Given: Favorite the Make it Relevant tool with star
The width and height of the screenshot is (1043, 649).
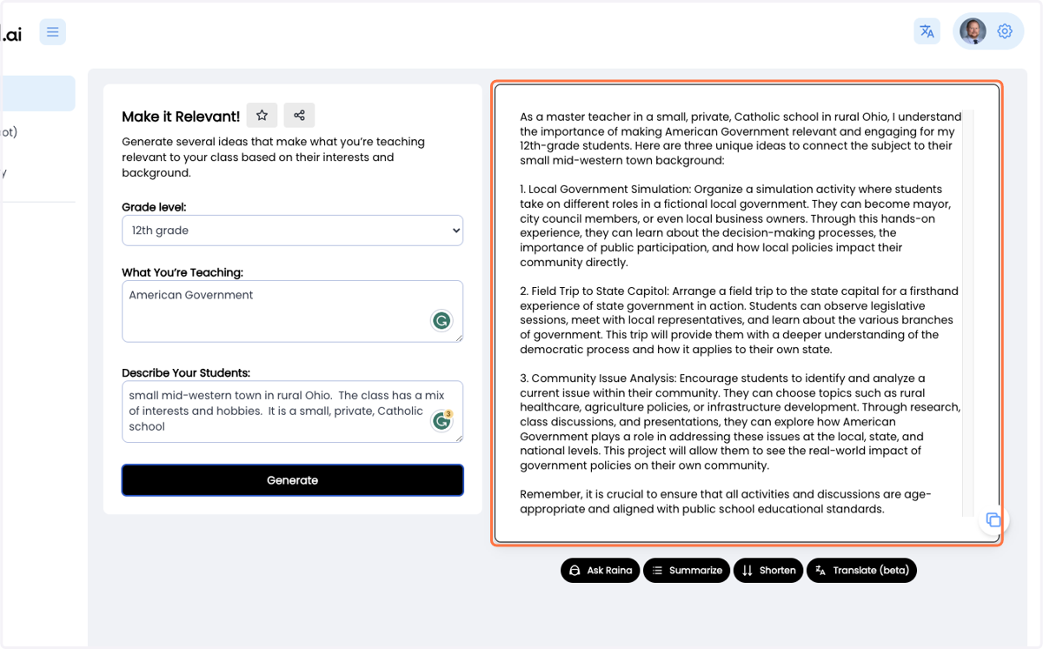Looking at the screenshot, I should 262,115.
